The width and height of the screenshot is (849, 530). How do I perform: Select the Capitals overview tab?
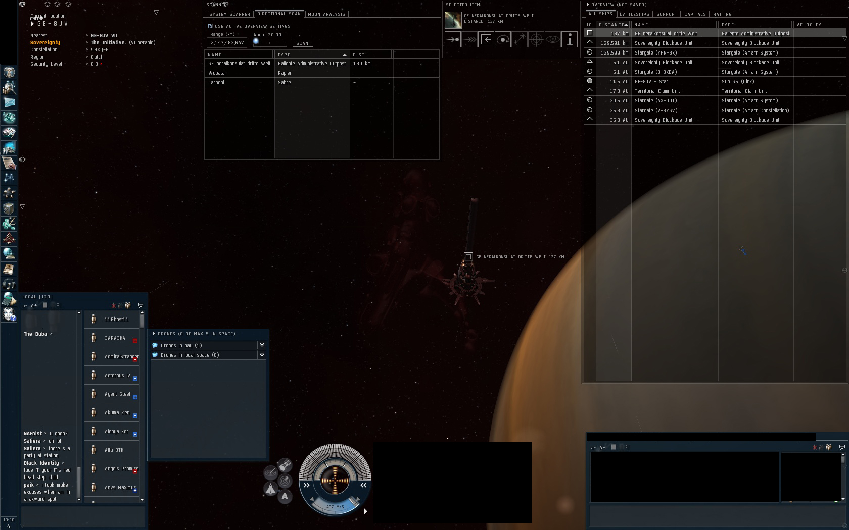695,14
